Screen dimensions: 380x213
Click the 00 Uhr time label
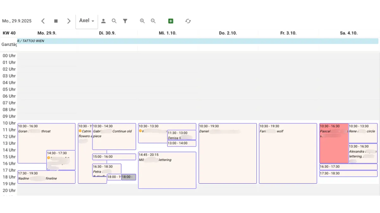9,56
